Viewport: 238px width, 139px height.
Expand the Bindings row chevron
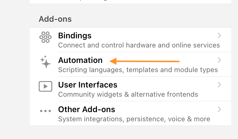[x=219, y=35]
